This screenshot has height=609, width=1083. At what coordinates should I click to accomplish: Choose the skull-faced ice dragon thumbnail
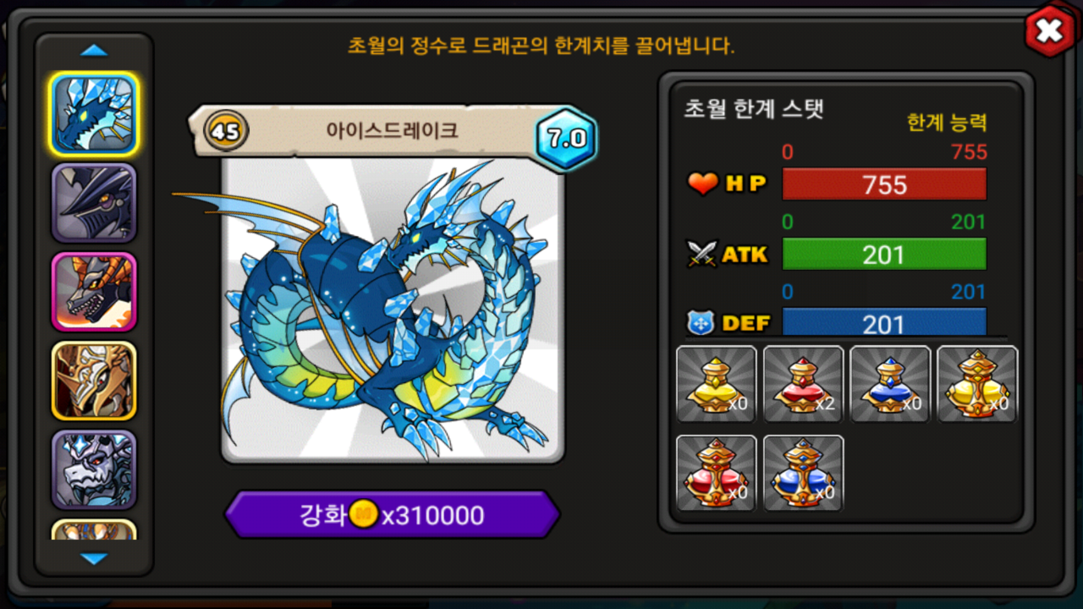[x=94, y=470]
